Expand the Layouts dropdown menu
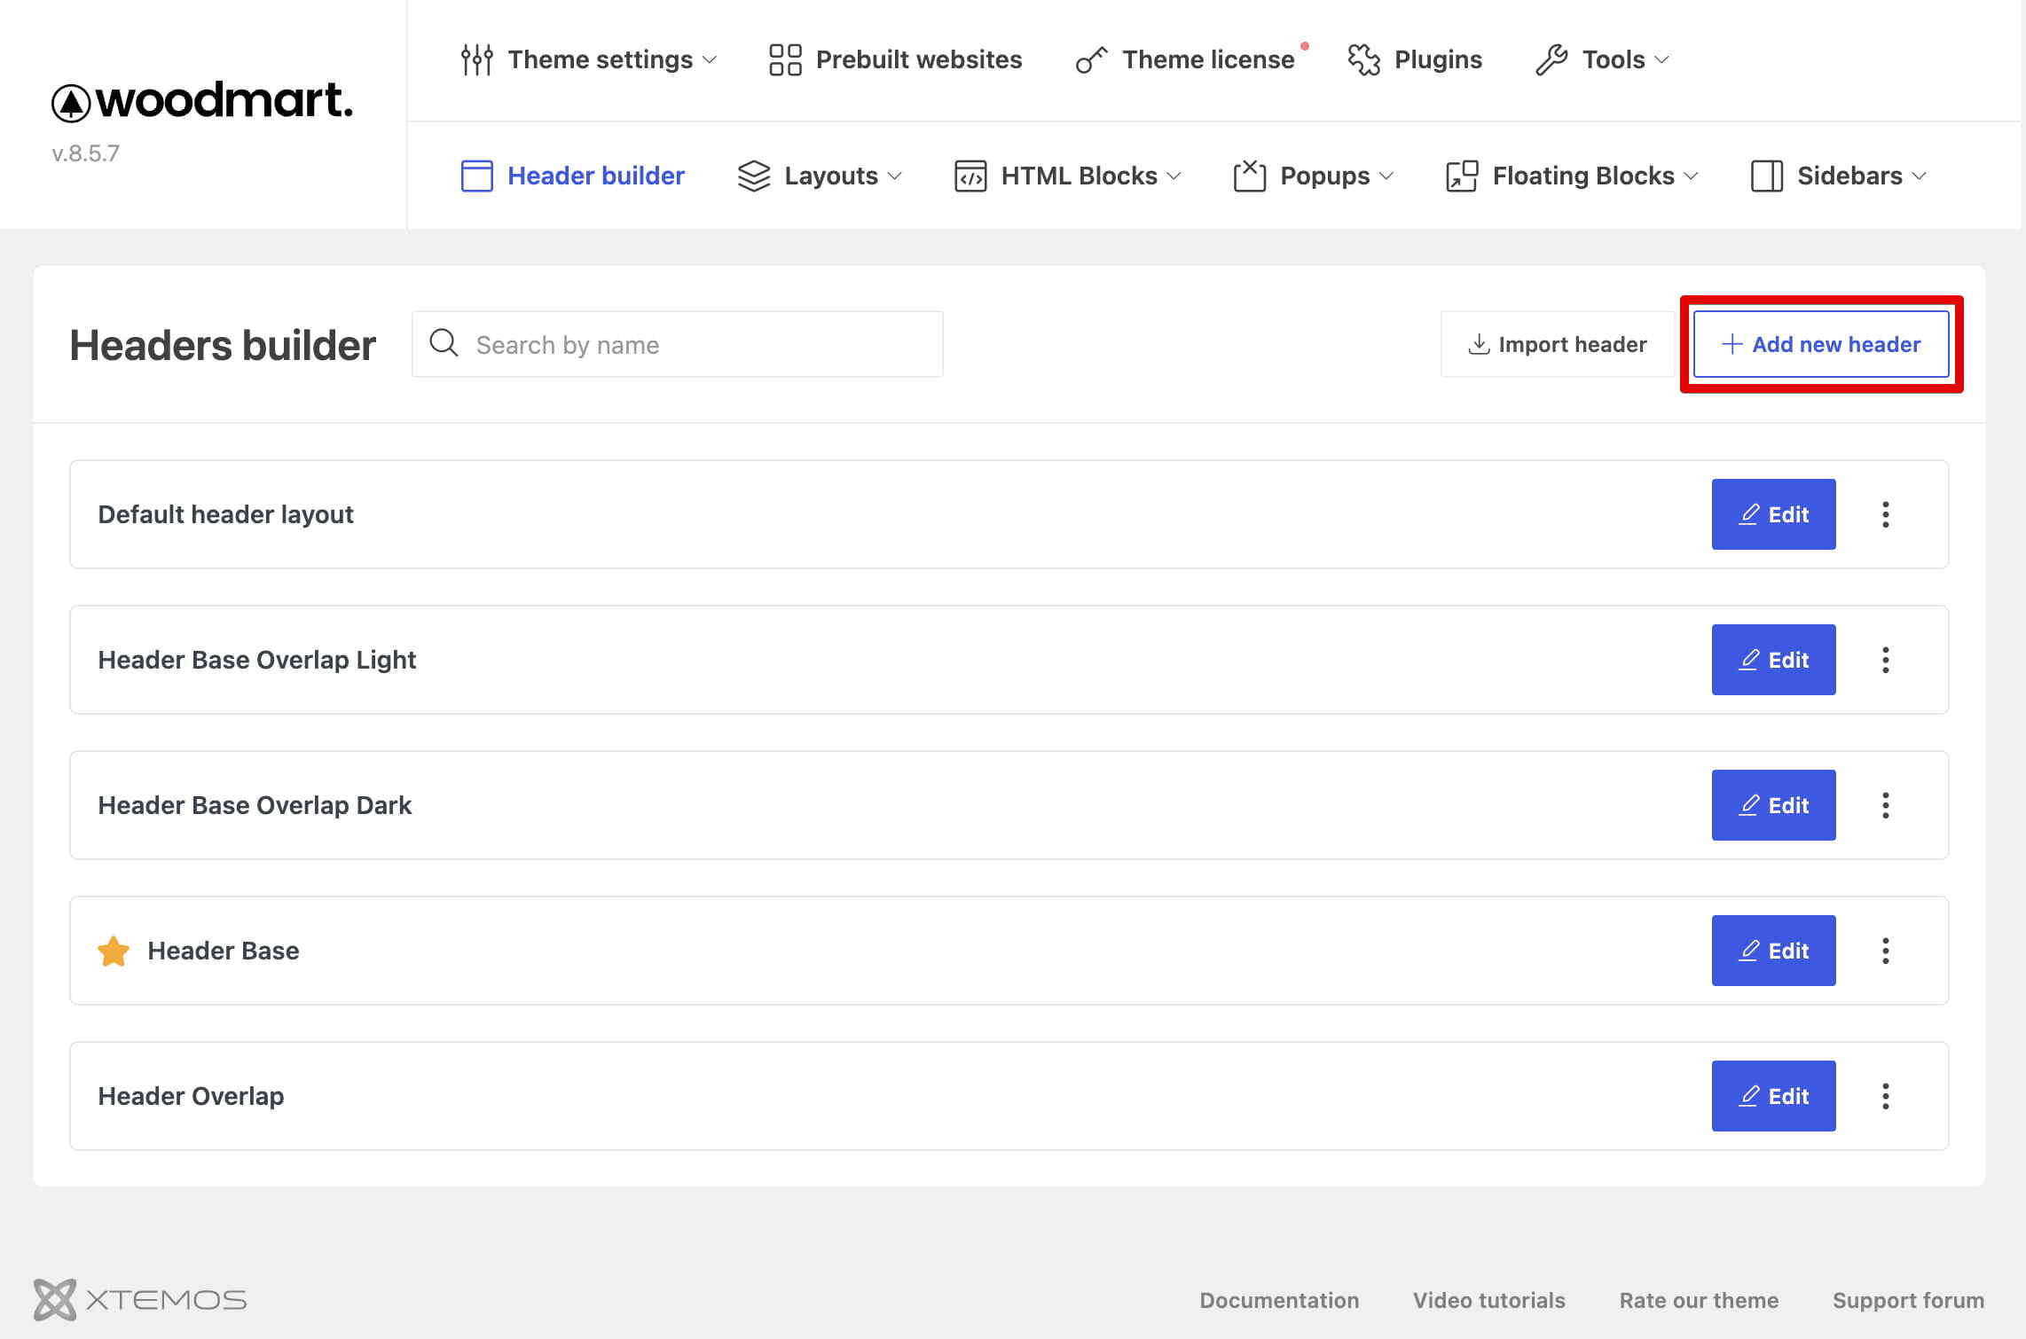 821,176
